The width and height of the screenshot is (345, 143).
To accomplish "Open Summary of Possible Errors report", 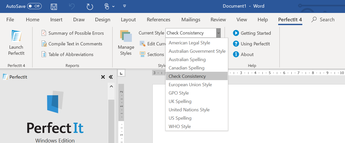I will coord(73,33).
